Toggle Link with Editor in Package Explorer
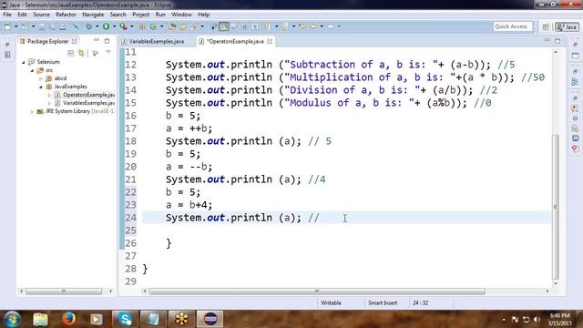The image size is (583, 328). point(81,53)
